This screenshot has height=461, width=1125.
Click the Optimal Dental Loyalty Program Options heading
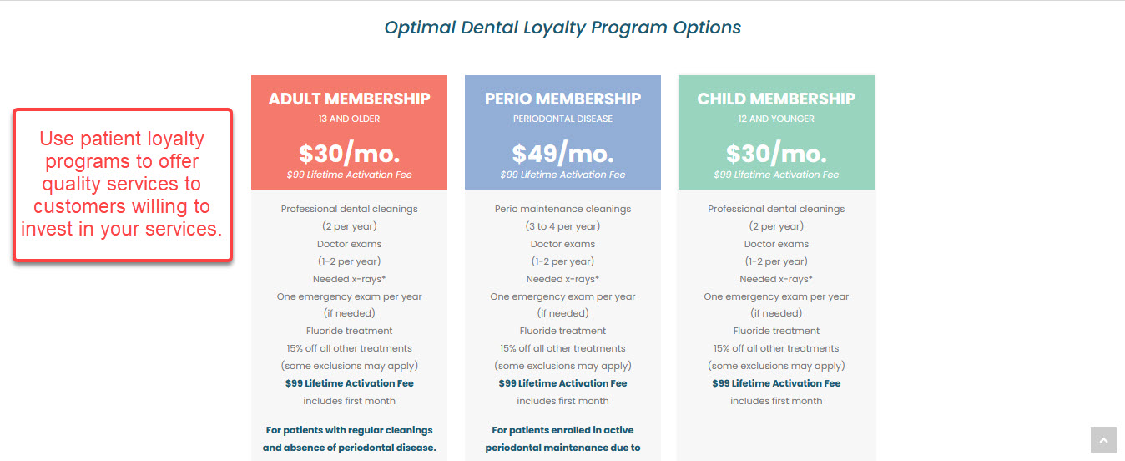562,27
